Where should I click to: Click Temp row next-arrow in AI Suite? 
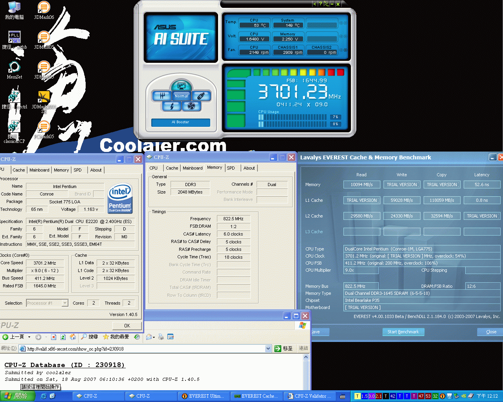click(x=345, y=23)
